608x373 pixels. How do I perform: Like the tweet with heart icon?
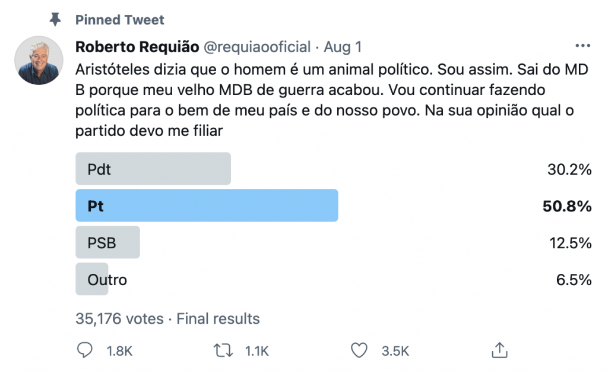[359, 350]
